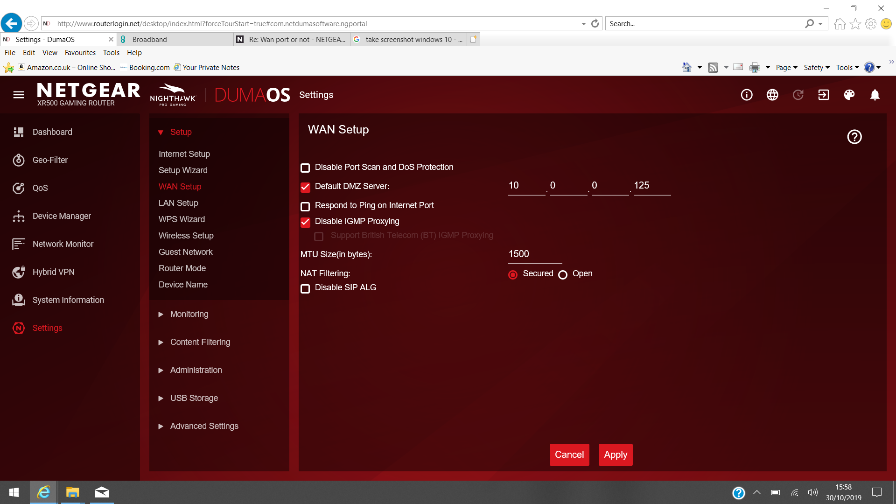Click the Apply button
Viewport: 896px width, 504px height.
[x=616, y=455]
